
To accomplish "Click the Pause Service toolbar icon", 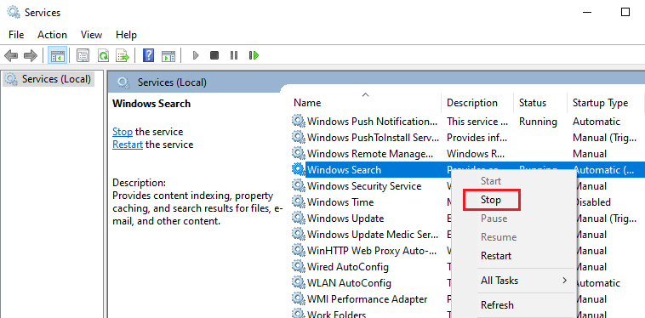I will (234, 55).
